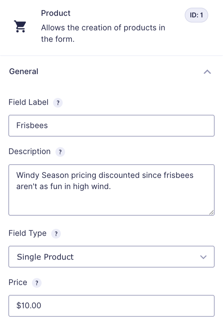223x325 pixels.
Task: Click the ID: 1 badge
Action: coord(196,15)
